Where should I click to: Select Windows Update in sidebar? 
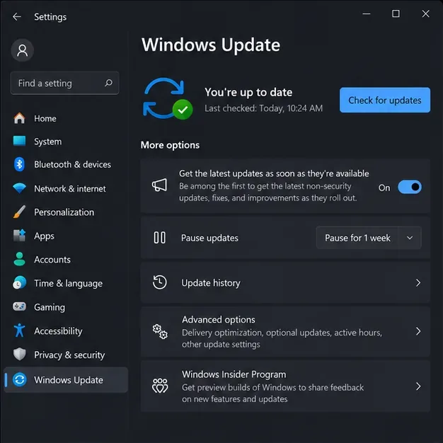point(66,380)
